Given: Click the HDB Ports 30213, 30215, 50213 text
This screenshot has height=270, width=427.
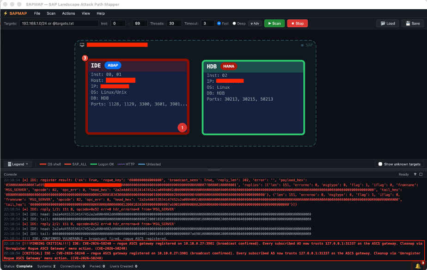Looking at the screenshot, I should 240,99.
